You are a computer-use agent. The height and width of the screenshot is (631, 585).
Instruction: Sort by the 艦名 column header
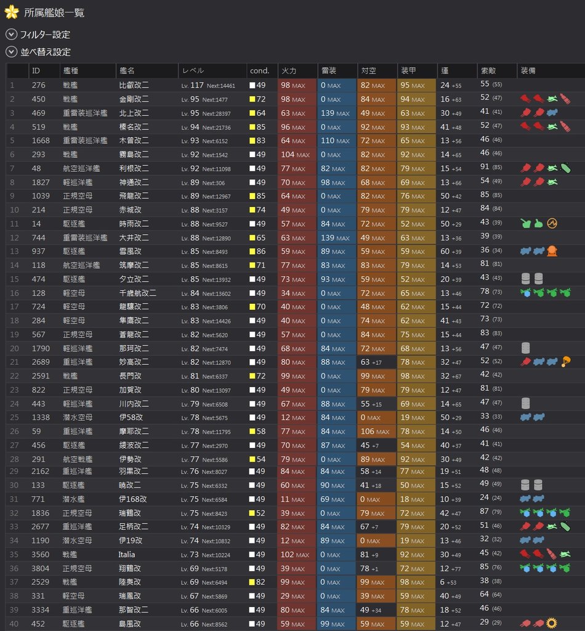pos(147,70)
